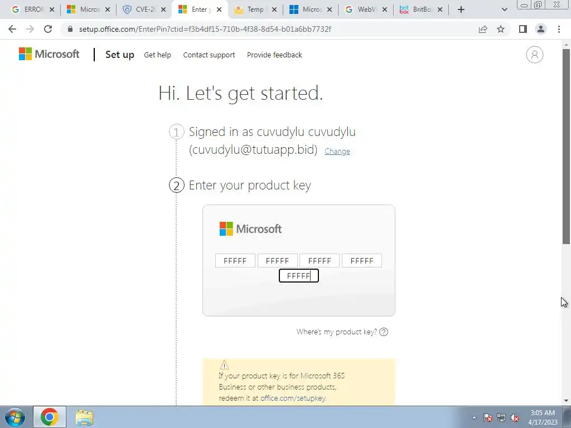
Task: Reload the current page
Action: click(48, 29)
